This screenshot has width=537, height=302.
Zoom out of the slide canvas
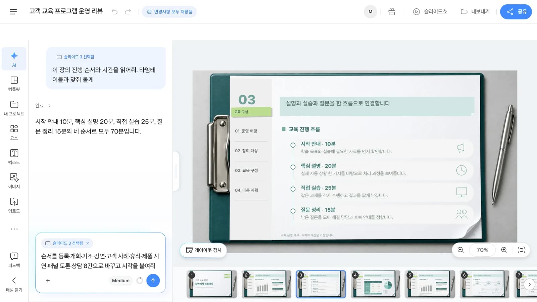point(460,250)
